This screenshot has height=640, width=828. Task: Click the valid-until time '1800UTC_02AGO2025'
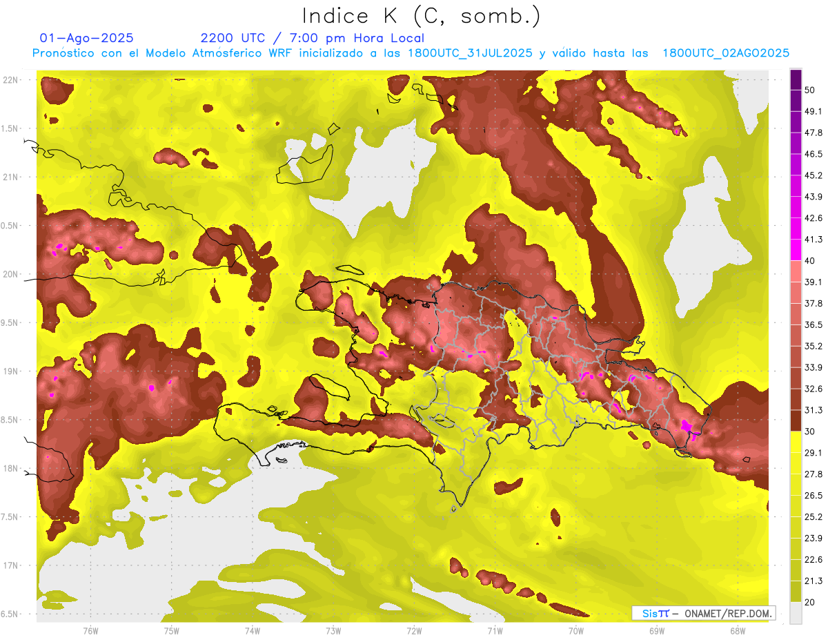(x=726, y=53)
